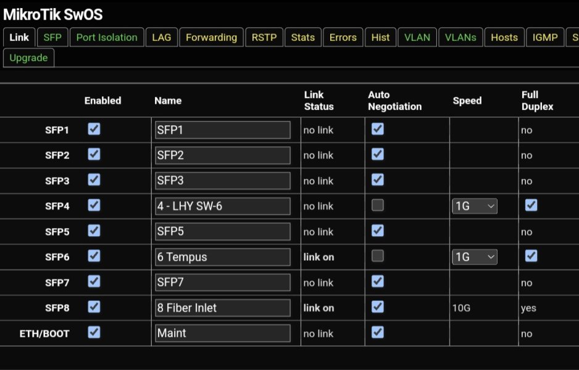View the Hosts tab
579x370 pixels.
point(504,38)
